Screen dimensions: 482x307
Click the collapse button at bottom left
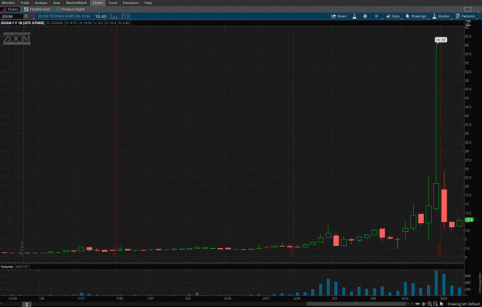(x=27, y=304)
